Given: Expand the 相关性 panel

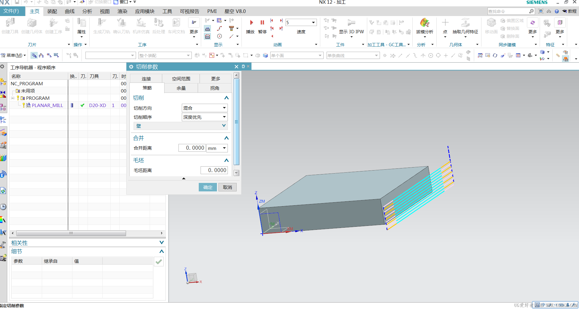Looking at the screenshot, I should pyautogui.click(x=161, y=242).
